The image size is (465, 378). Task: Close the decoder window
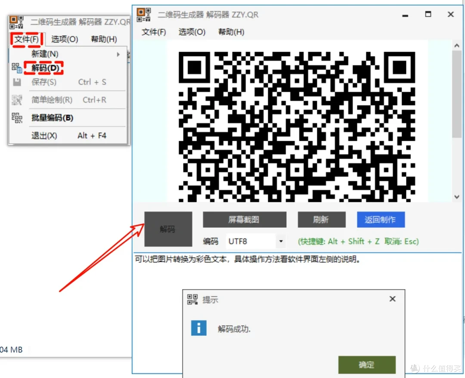click(x=451, y=14)
